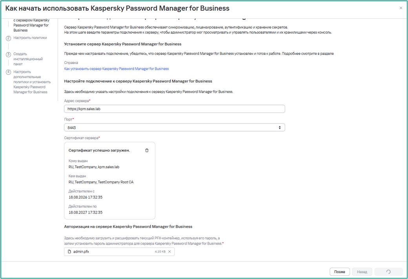Click the Действителен по label
Screen dimensions: 408x279
pyautogui.click(x=82, y=206)
